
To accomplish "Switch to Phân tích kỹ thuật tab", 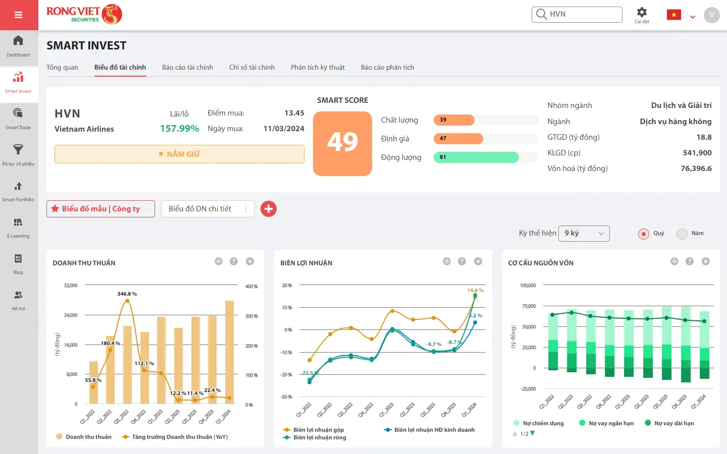I will coord(318,67).
